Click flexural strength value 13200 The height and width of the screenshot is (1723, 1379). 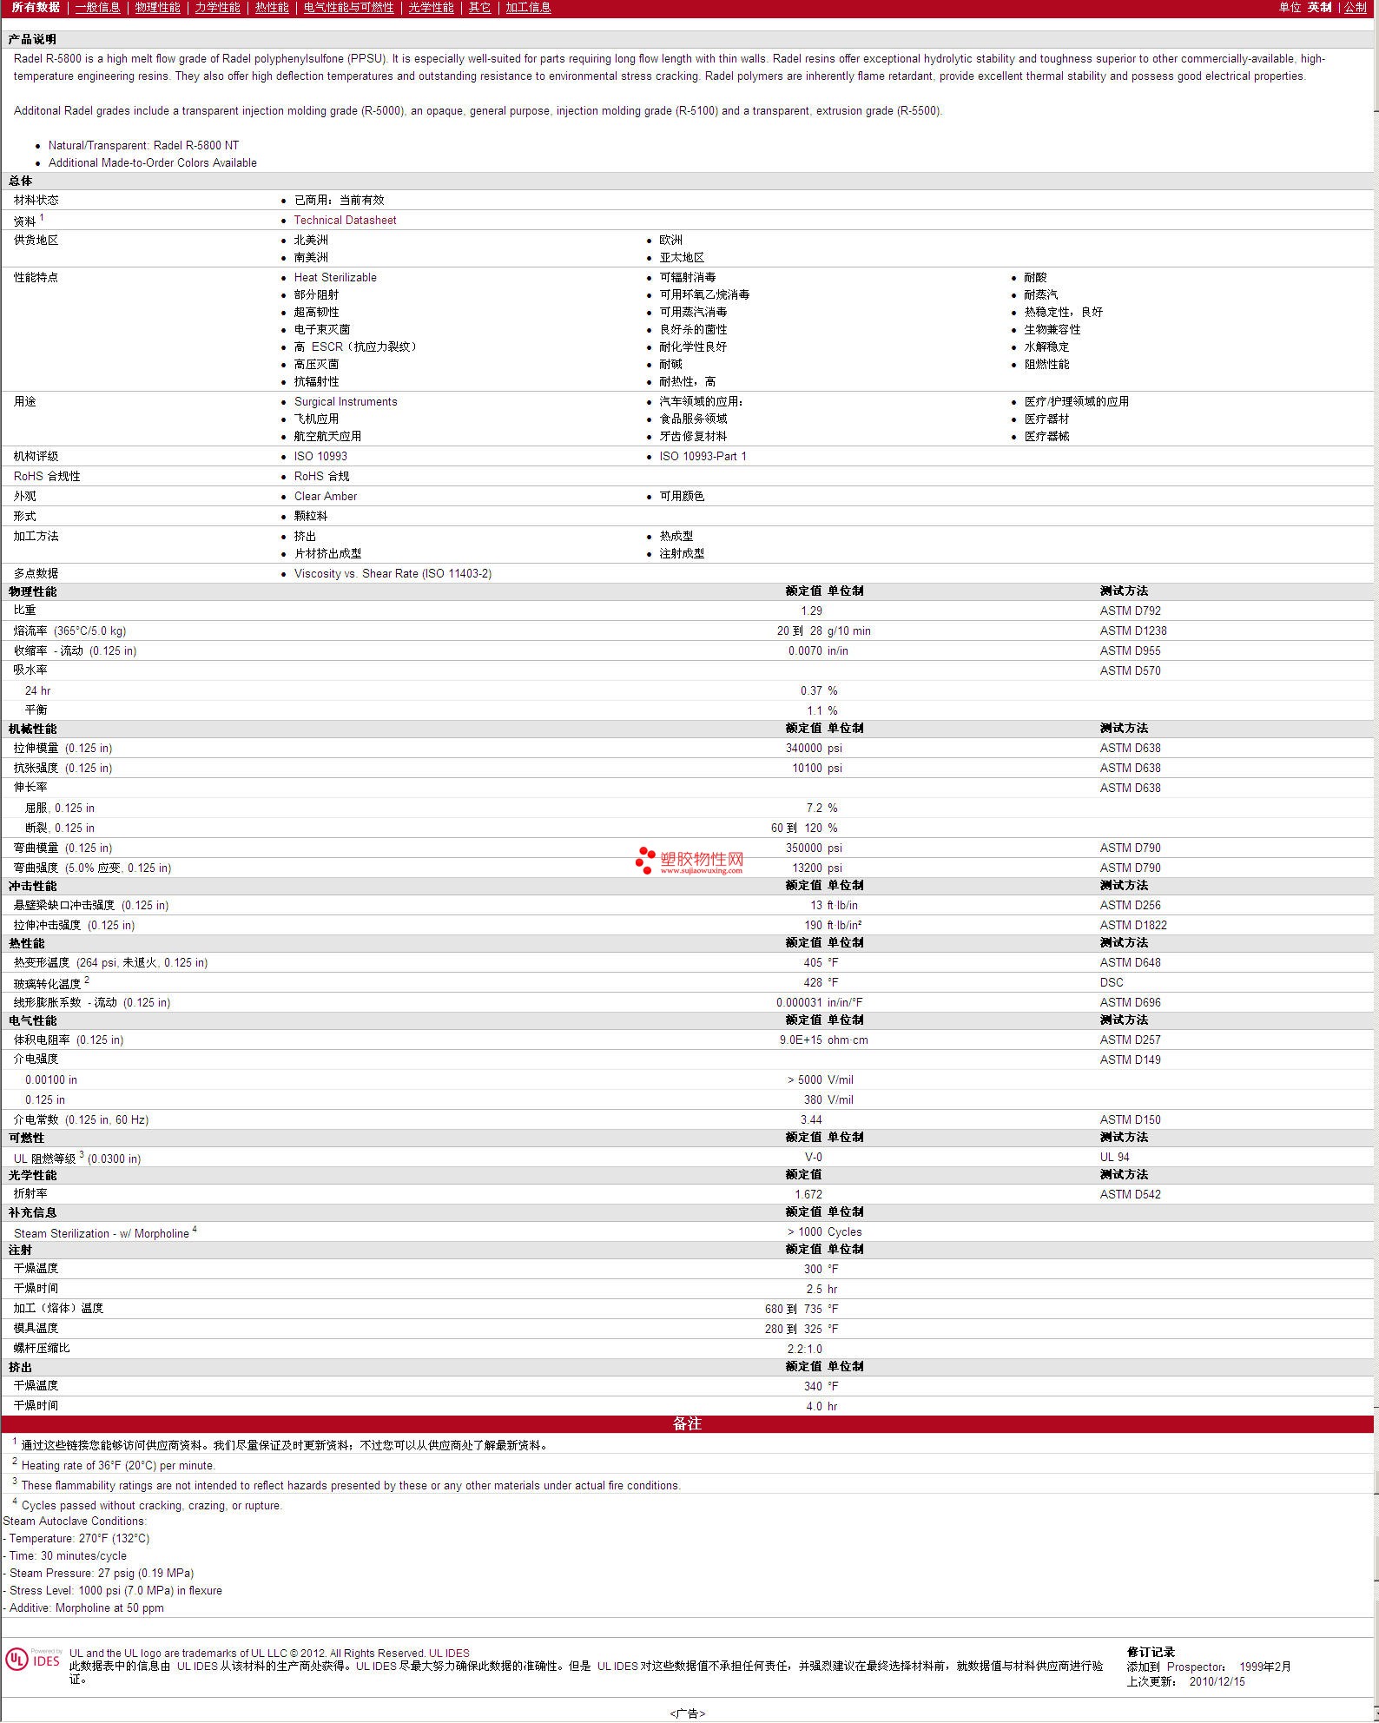coord(807,868)
